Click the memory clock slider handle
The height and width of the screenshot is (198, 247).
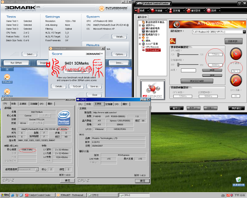point(178,65)
